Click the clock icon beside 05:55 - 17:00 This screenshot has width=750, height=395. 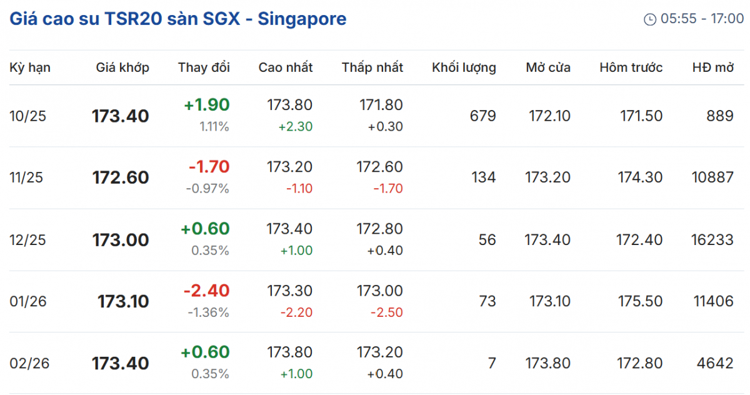point(650,19)
